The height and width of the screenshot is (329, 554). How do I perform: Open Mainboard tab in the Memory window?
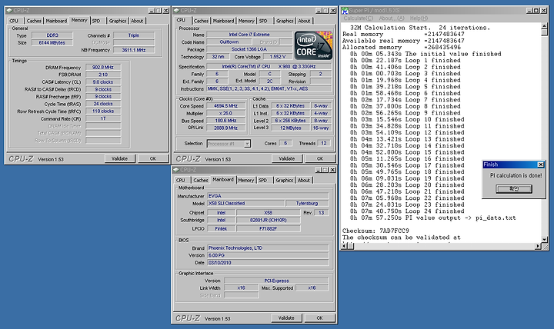tap(56, 21)
